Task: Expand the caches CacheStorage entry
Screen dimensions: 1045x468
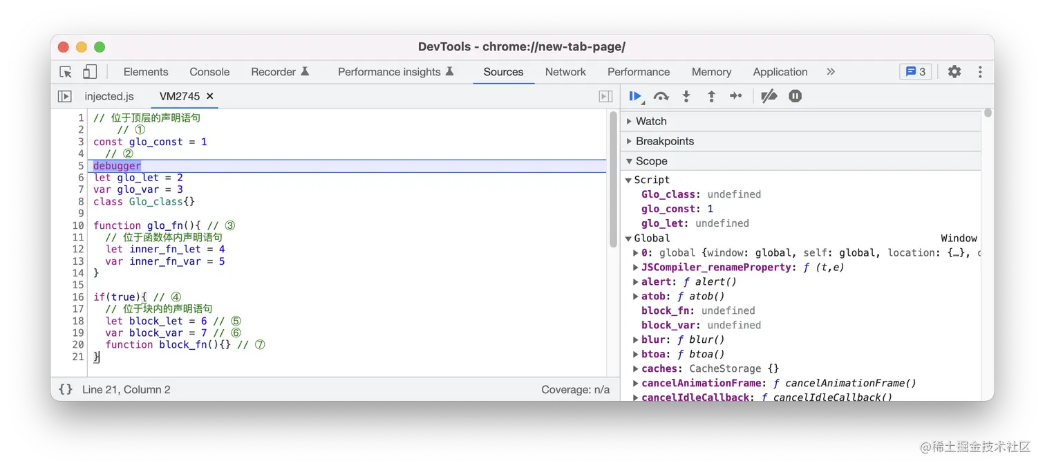Action: [636, 368]
